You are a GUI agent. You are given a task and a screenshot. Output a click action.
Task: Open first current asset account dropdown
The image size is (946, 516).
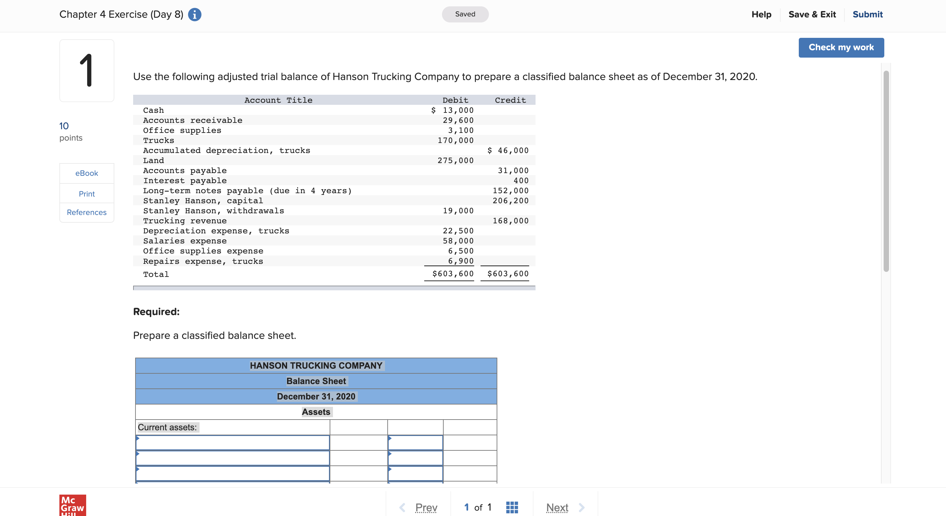(x=232, y=443)
